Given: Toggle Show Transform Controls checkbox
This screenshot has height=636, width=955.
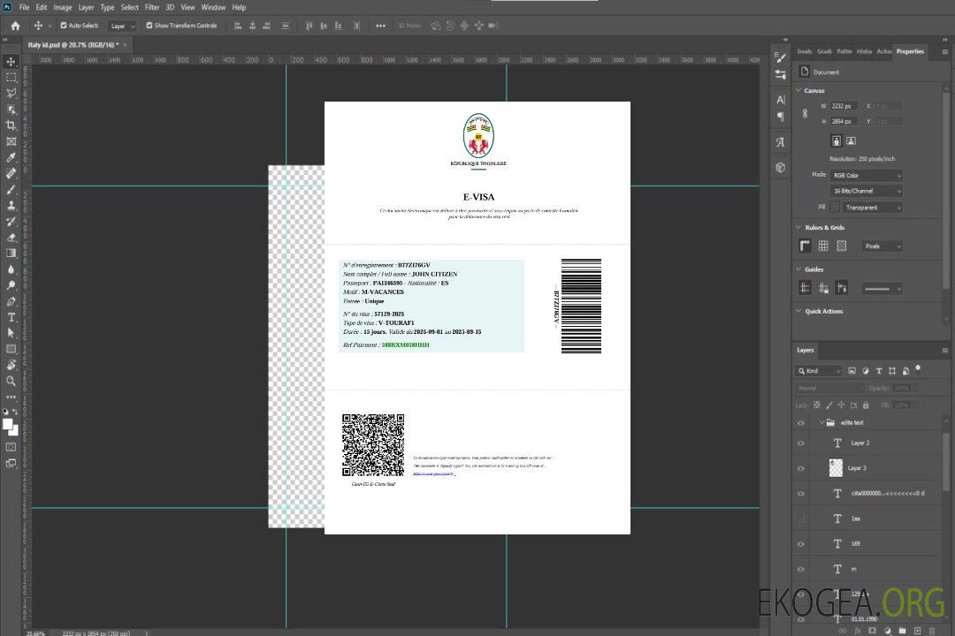Looking at the screenshot, I should coord(149,26).
